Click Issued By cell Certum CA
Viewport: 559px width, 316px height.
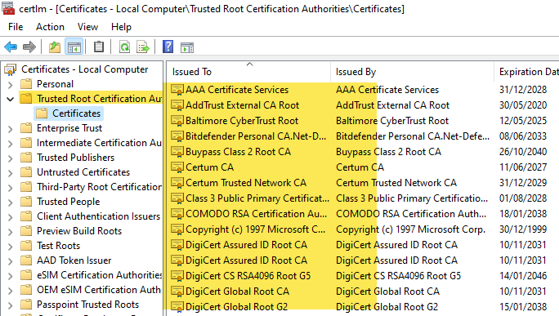[x=360, y=167]
